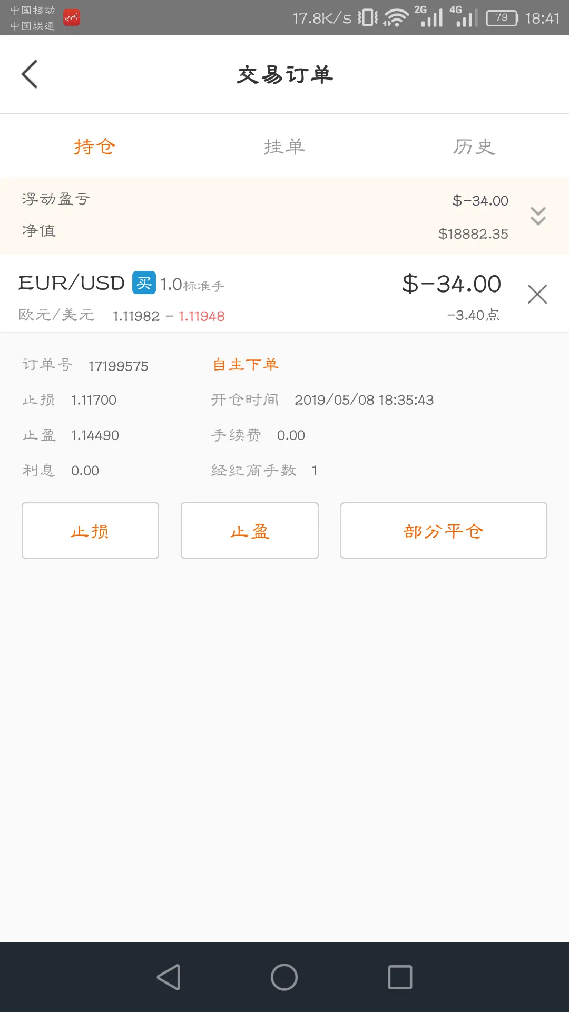Tap the Android home circle icon
The height and width of the screenshot is (1012, 569).
click(284, 977)
